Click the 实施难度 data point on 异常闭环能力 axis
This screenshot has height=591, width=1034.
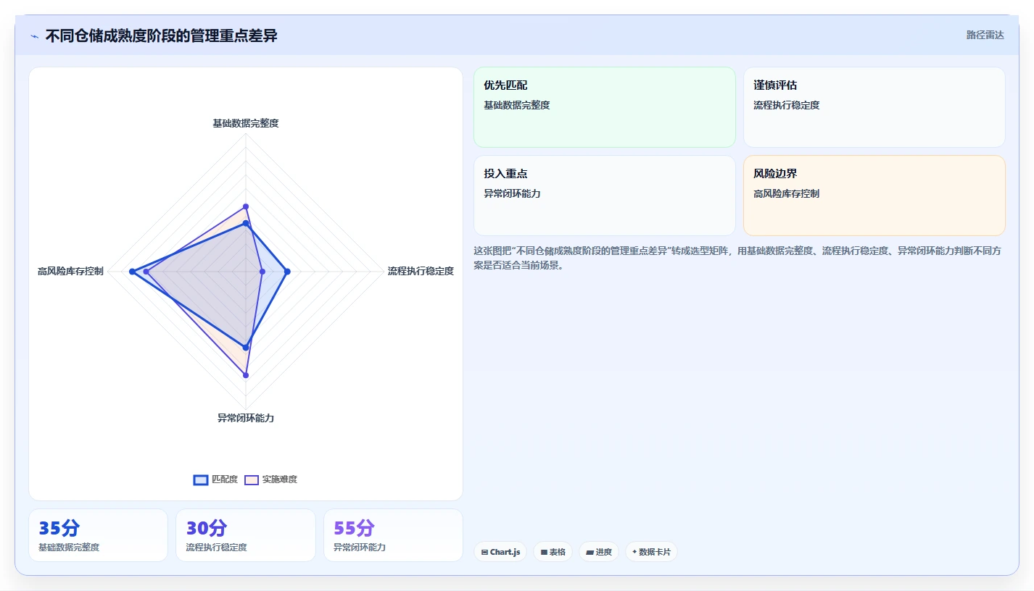(x=246, y=375)
